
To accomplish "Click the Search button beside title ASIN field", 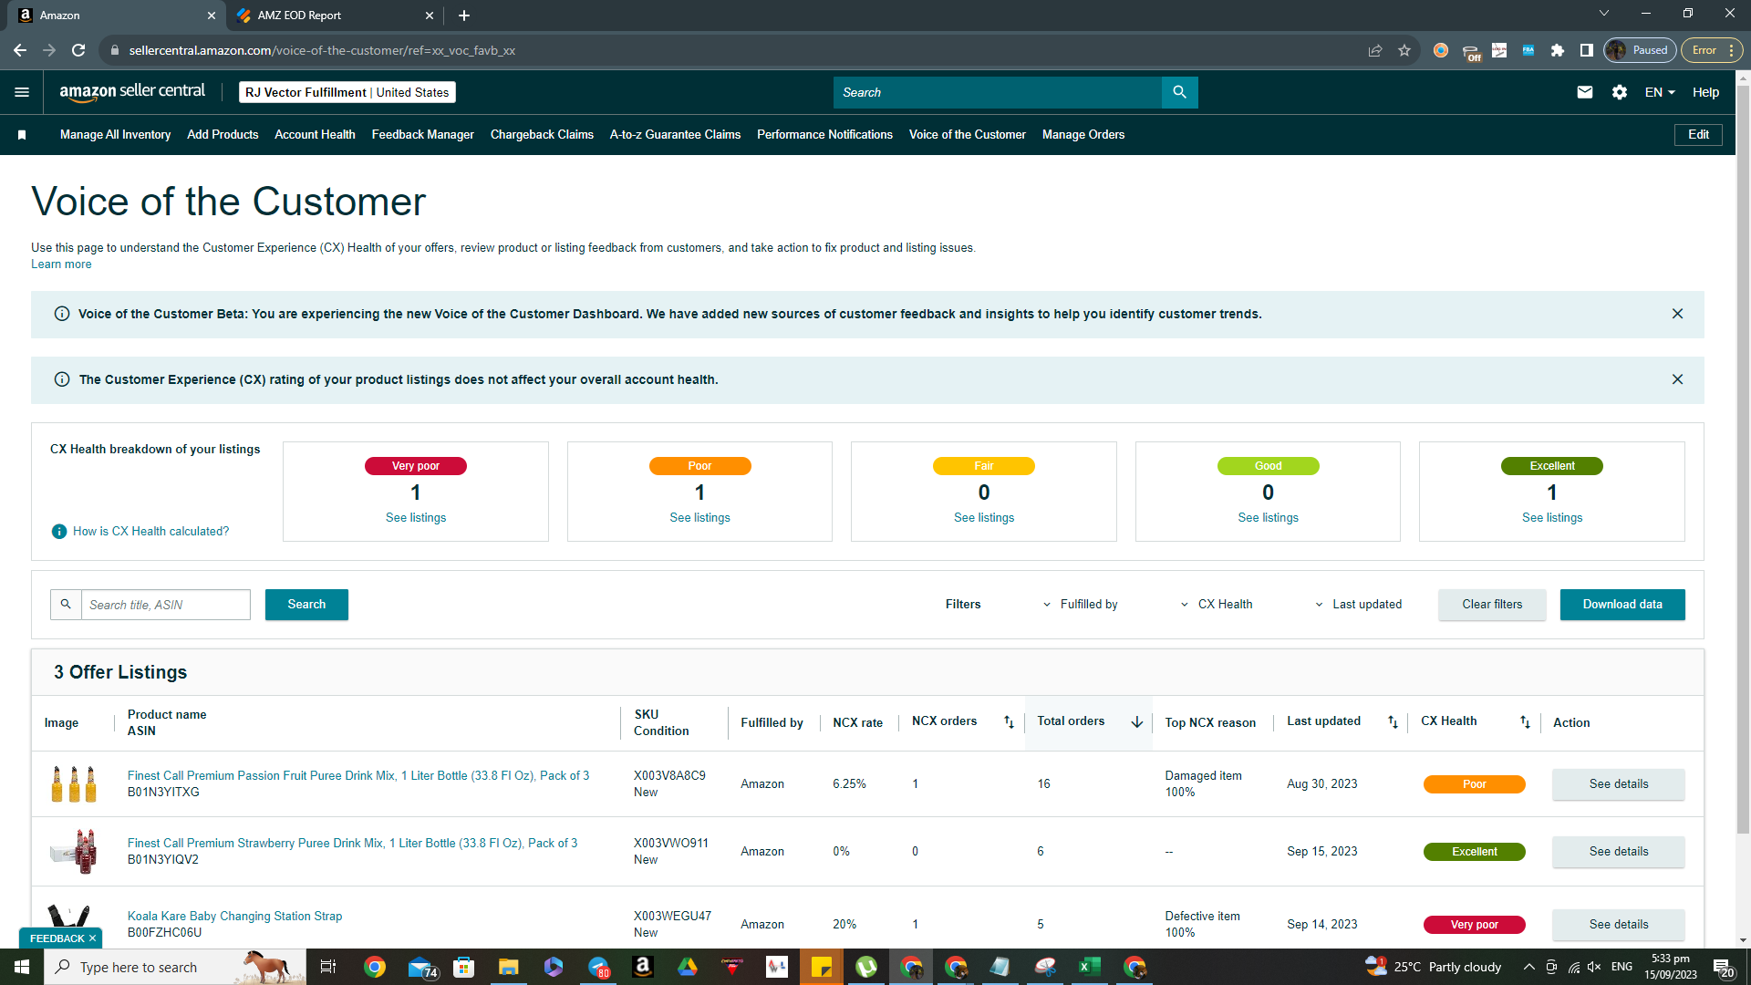I will (306, 605).
